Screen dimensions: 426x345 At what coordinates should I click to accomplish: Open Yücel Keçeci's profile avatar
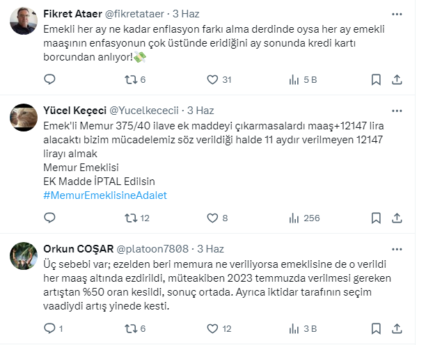coord(24,118)
